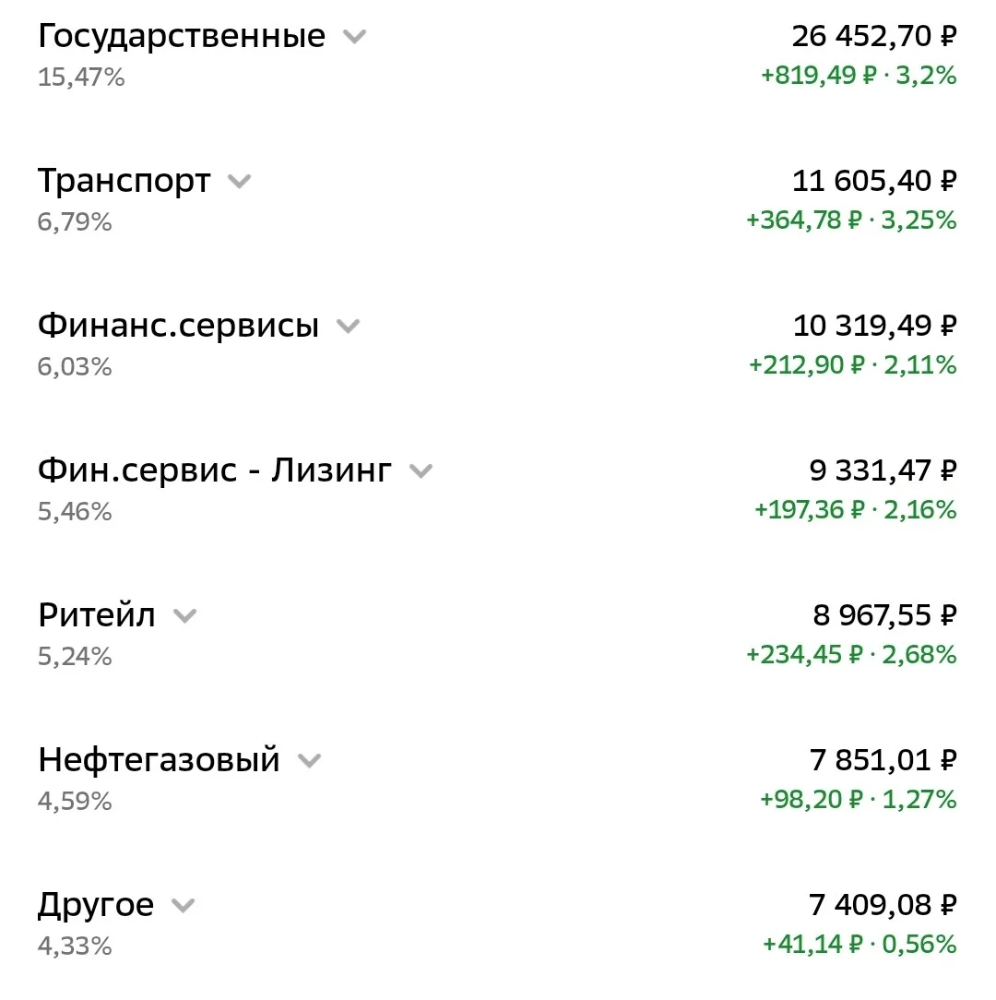Image resolution: width=996 pixels, height=1000 pixels.
Task: Expand the Государственные sector chevron
Action: (x=354, y=37)
